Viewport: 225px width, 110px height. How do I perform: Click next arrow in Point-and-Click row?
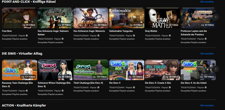pos(216,17)
